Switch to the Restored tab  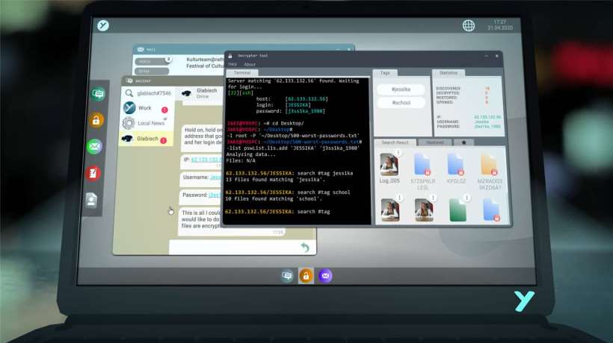435,142
